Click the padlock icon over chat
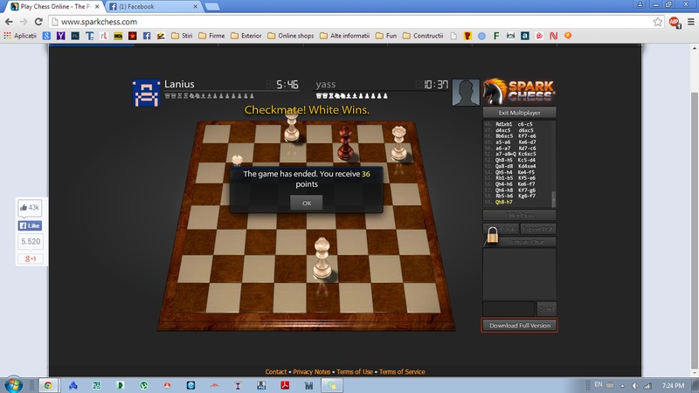The image size is (699, 393). [494, 236]
